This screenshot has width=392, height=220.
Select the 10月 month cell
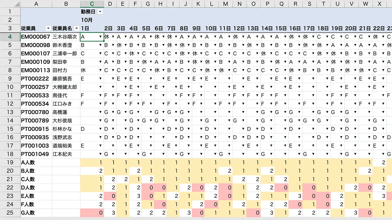(92, 20)
